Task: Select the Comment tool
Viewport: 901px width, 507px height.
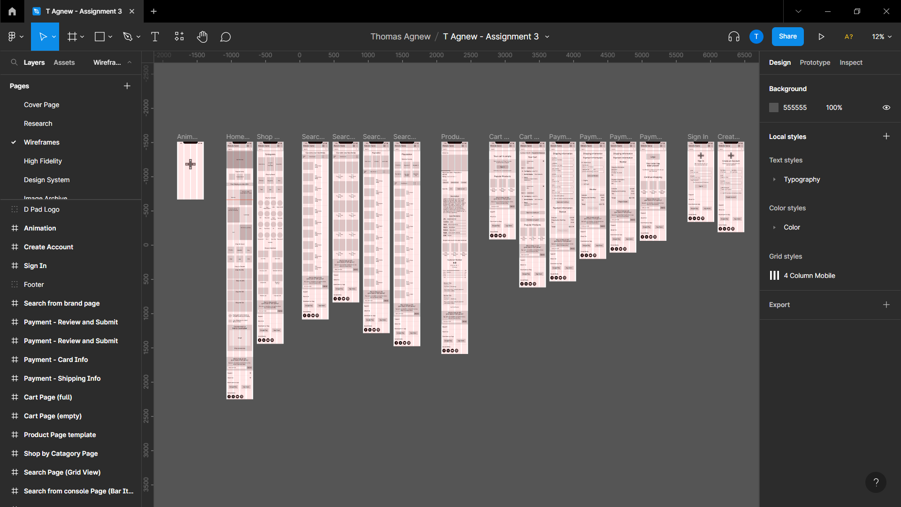Action: coord(225,37)
